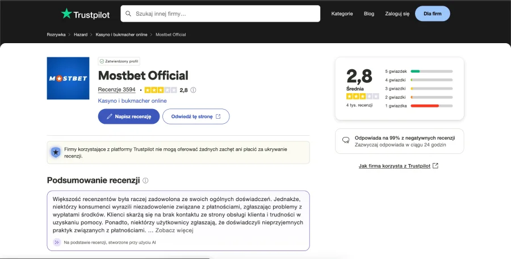Click the external link icon in Odwiedź tę stronę

(x=218, y=116)
